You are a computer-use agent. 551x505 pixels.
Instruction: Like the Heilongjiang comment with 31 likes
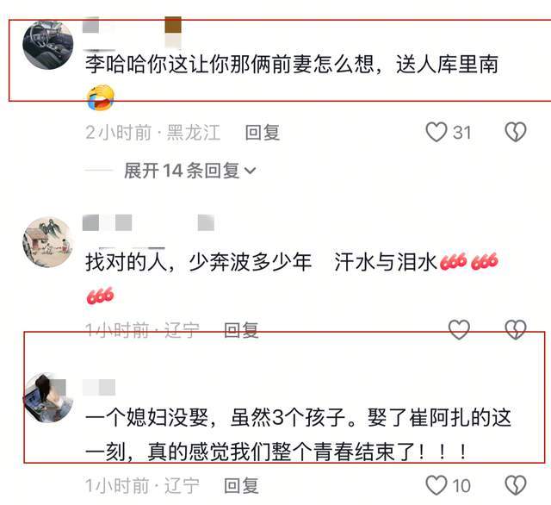[436, 132]
